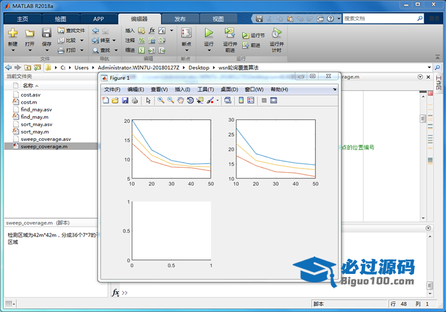The image size is (446, 312).
Task: Click the browse for folder icon
Action: pos(37,67)
